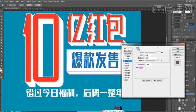Open anti-aliasing dropdown in Character panel

tap(189, 37)
